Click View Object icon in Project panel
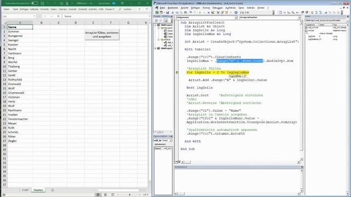The height and width of the screenshot is (197, 351). pos(160,21)
